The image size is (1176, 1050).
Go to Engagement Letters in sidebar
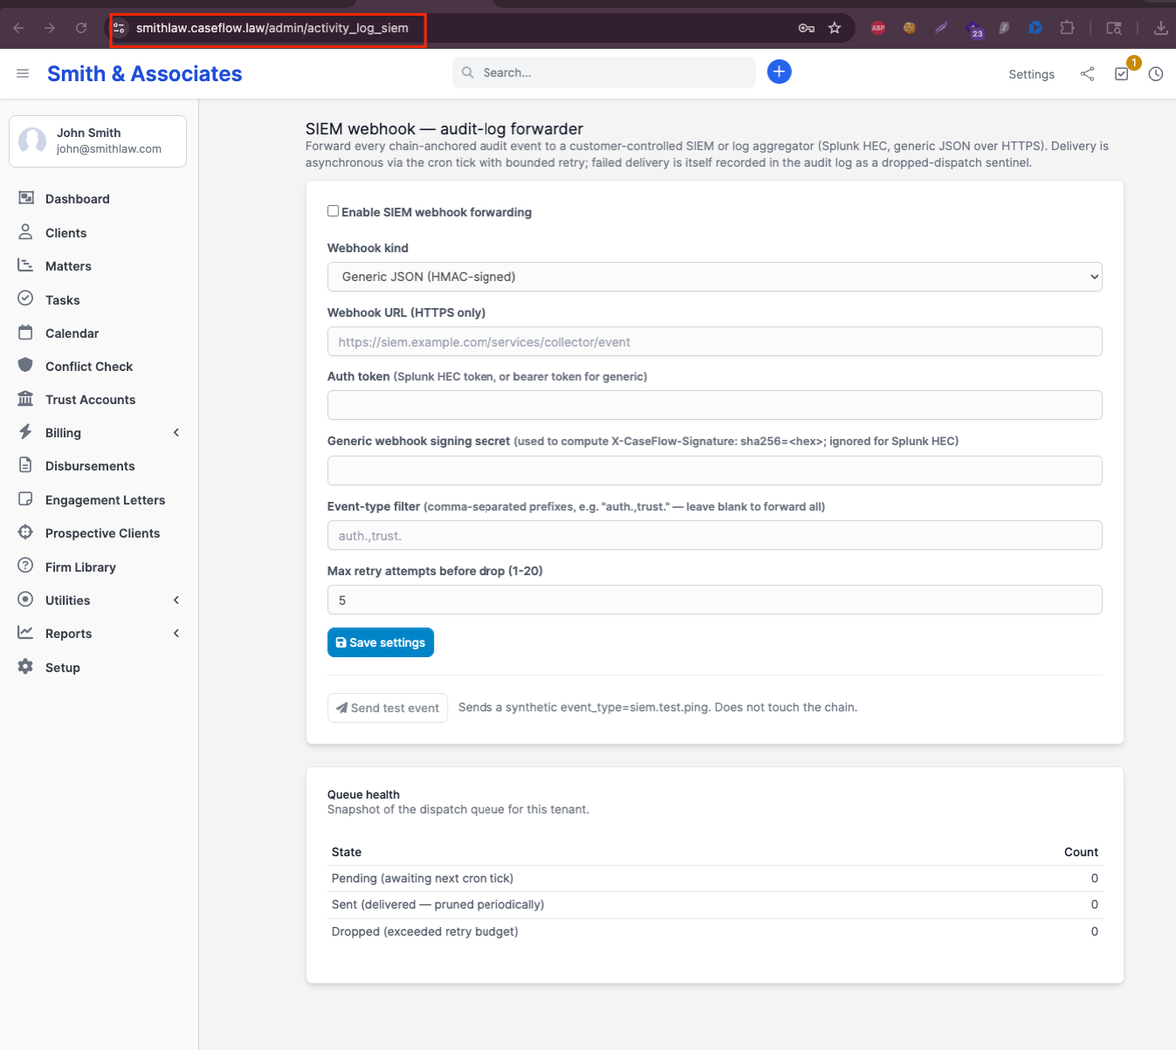[105, 500]
